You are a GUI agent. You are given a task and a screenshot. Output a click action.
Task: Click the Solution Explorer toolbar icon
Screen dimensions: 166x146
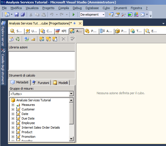[111, 15]
